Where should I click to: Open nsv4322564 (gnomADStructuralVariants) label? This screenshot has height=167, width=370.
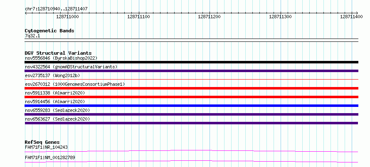point(71,67)
